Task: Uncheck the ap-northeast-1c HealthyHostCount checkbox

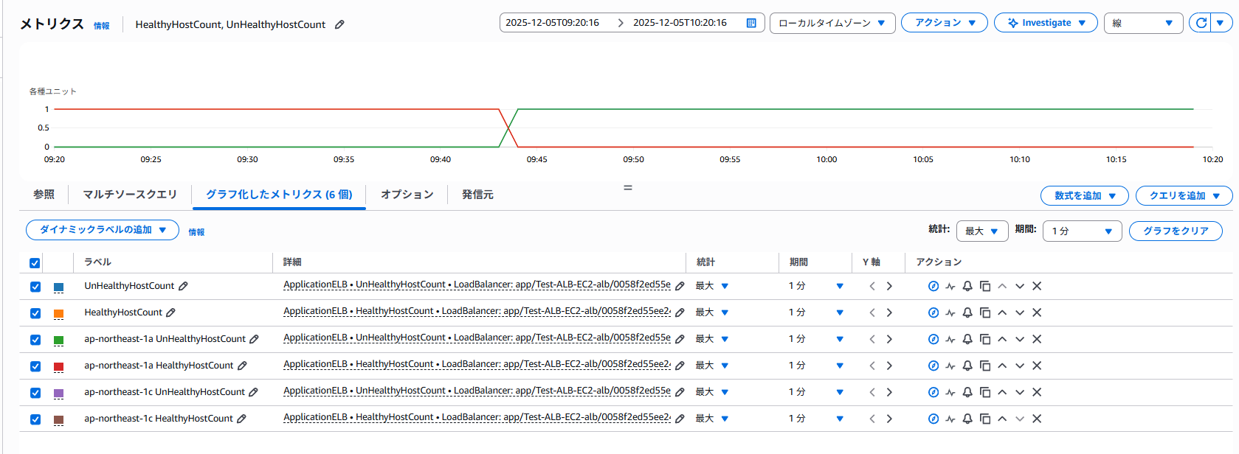Action: coord(35,419)
